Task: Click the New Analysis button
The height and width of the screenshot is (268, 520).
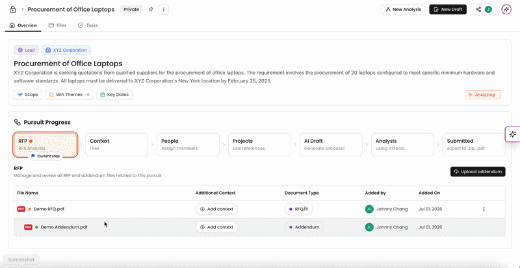Action: 403,10
